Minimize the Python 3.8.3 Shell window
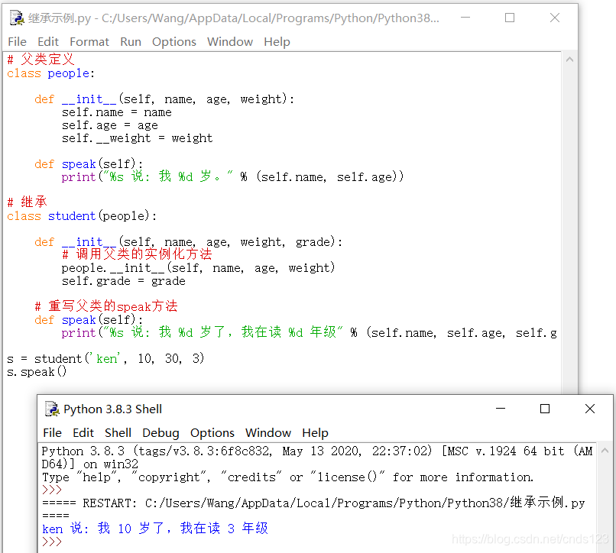This screenshot has width=616, height=553. [x=501, y=409]
